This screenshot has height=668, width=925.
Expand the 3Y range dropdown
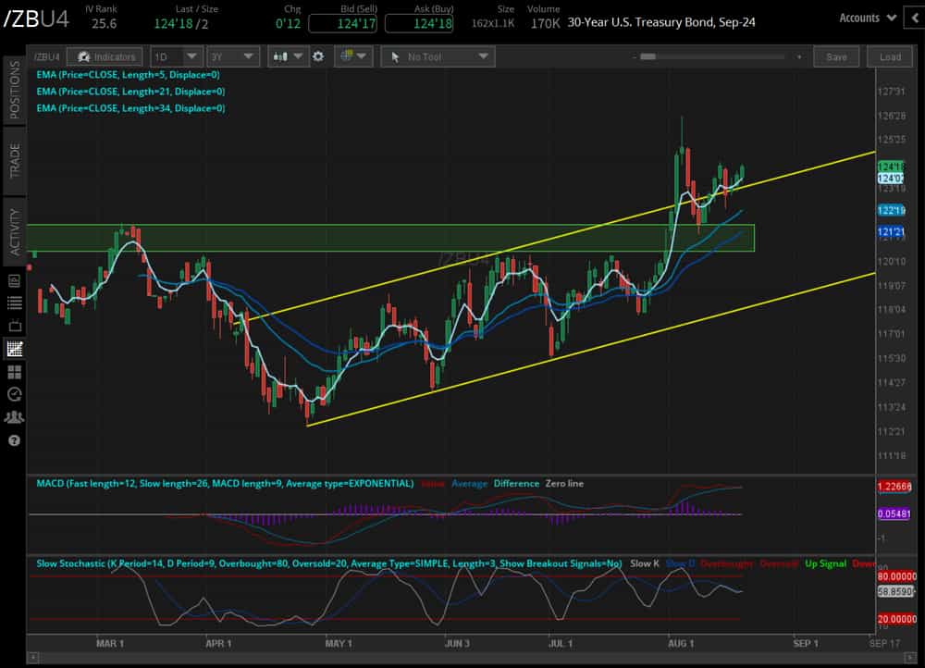(x=233, y=56)
